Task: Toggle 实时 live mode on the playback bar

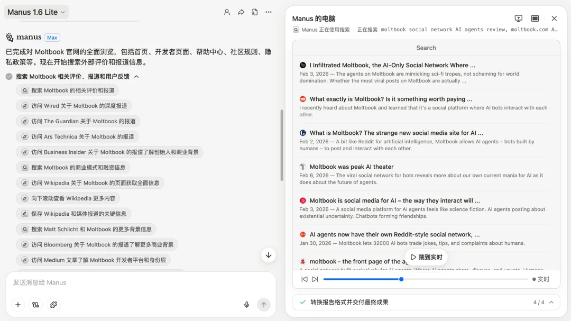Action: 542,279
